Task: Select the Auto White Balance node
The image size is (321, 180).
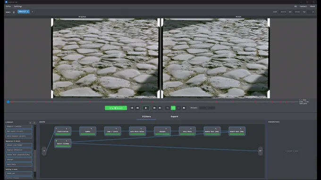Action: point(137,131)
